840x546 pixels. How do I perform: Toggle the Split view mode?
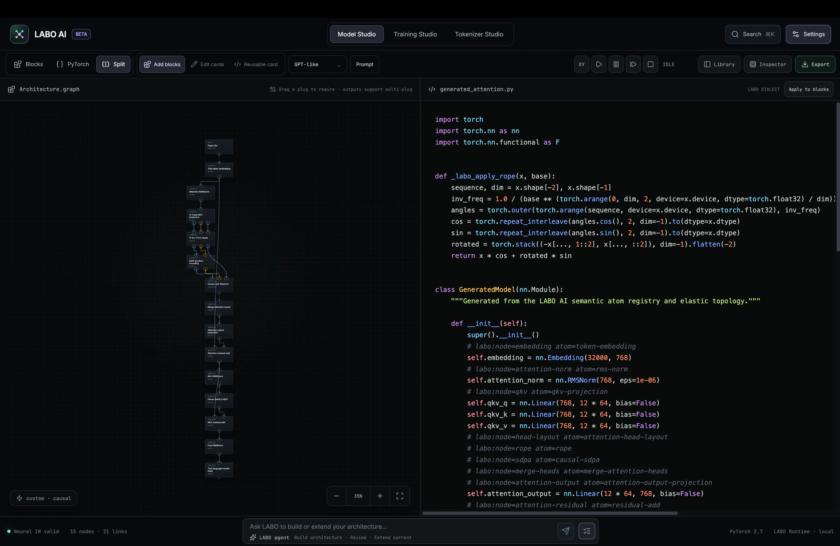tap(113, 64)
